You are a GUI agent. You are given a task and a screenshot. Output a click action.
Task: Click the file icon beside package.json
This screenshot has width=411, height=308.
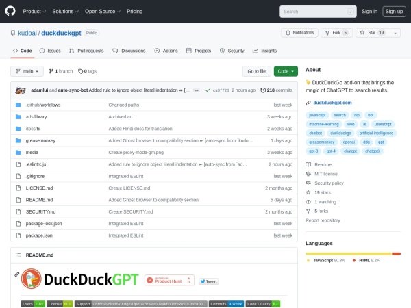click(x=18, y=235)
